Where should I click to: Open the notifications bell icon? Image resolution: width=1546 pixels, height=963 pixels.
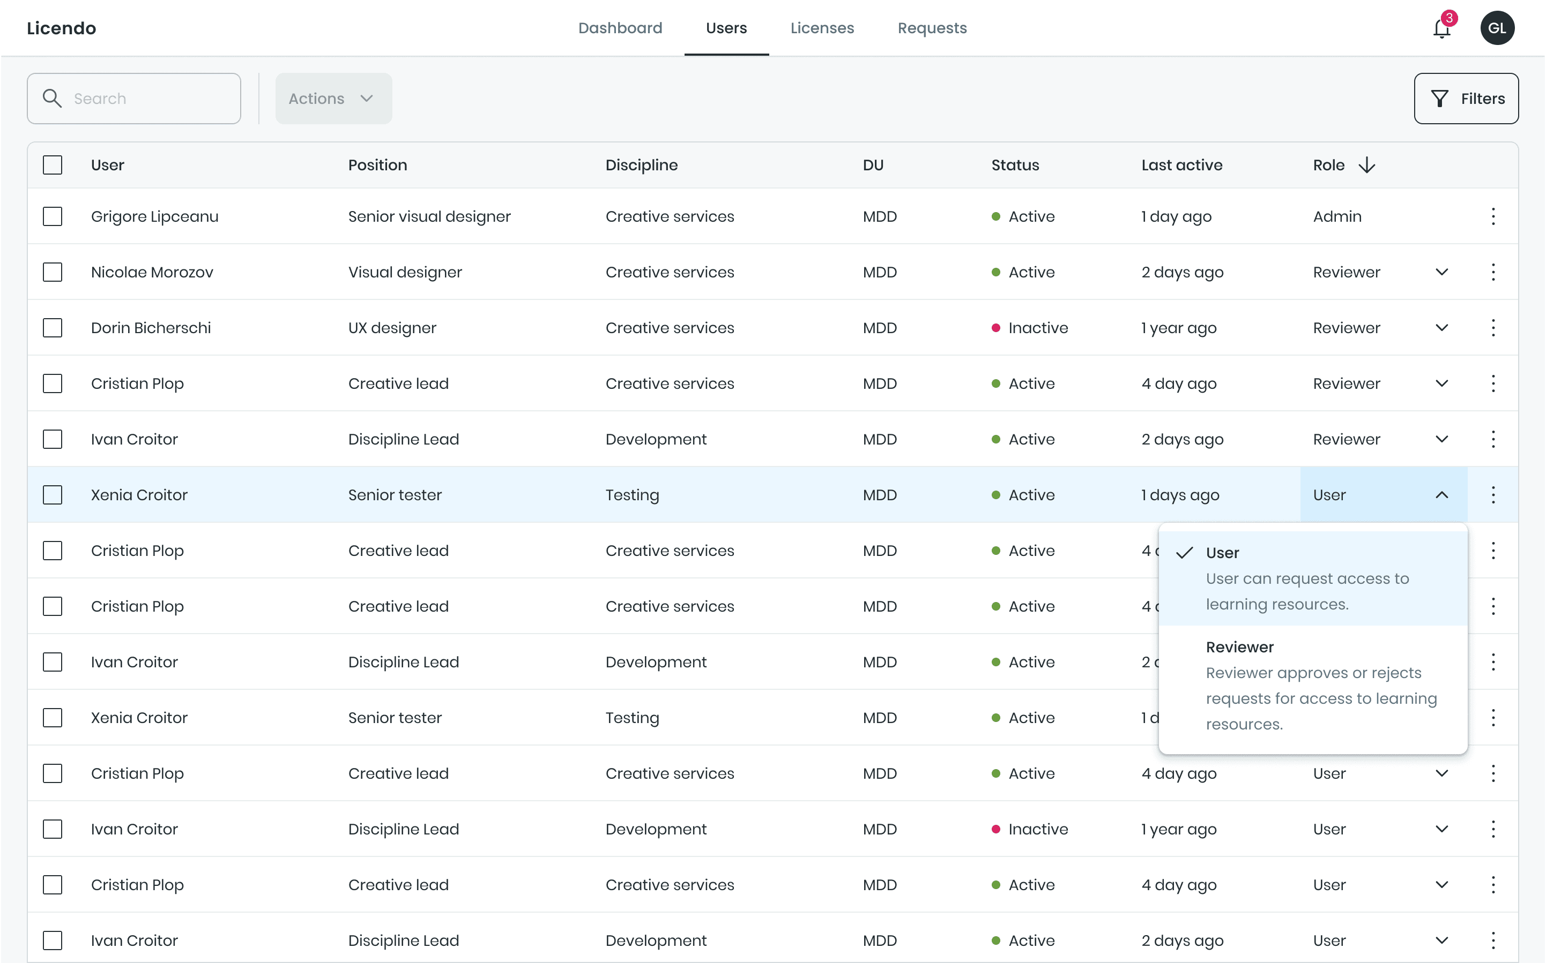(1441, 29)
